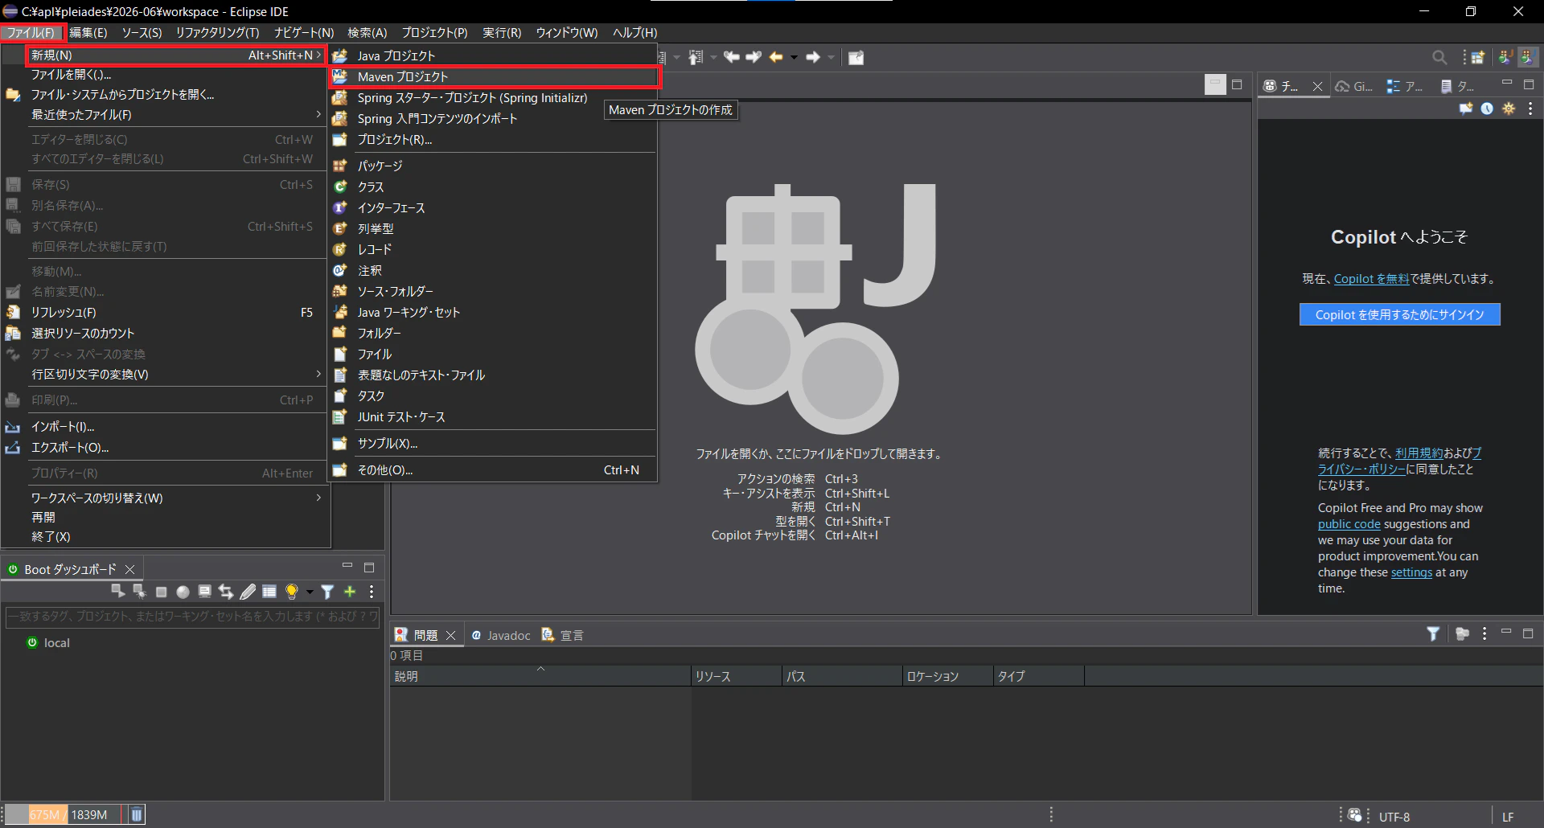Open Back history dropdown arrow in toolbar
The image size is (1544, 828).
click(794, 58)
